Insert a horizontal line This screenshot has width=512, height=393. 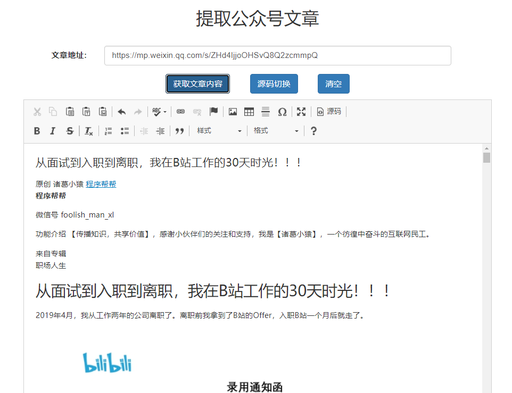point(266,112)
